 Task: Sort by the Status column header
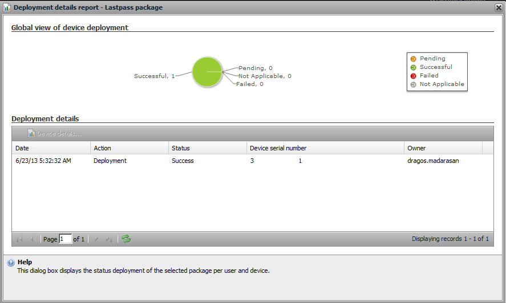[207, 148]
